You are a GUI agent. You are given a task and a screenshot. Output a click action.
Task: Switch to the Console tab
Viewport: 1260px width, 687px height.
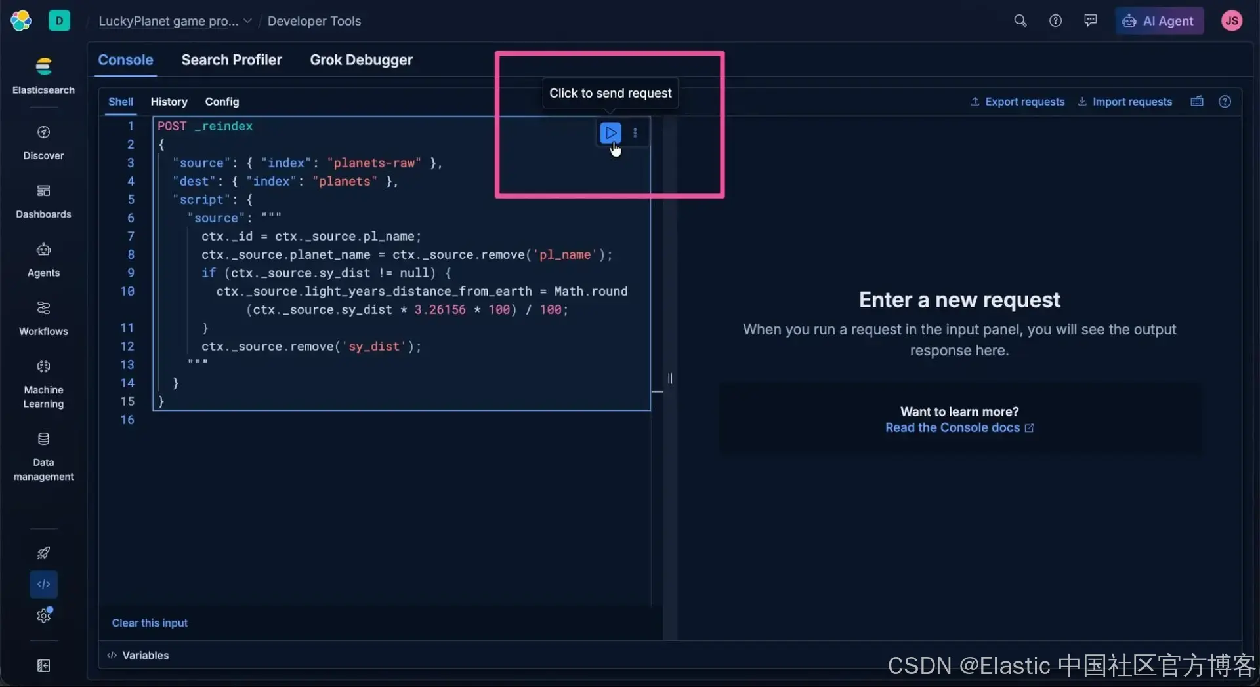[125, 60]
